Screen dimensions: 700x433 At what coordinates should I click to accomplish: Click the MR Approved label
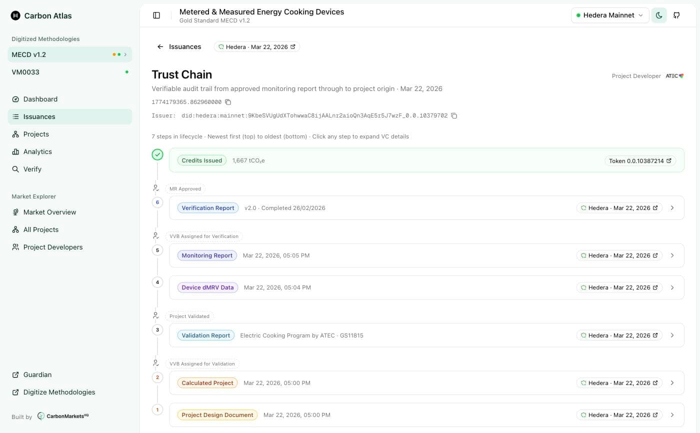(x=185, y=189)
